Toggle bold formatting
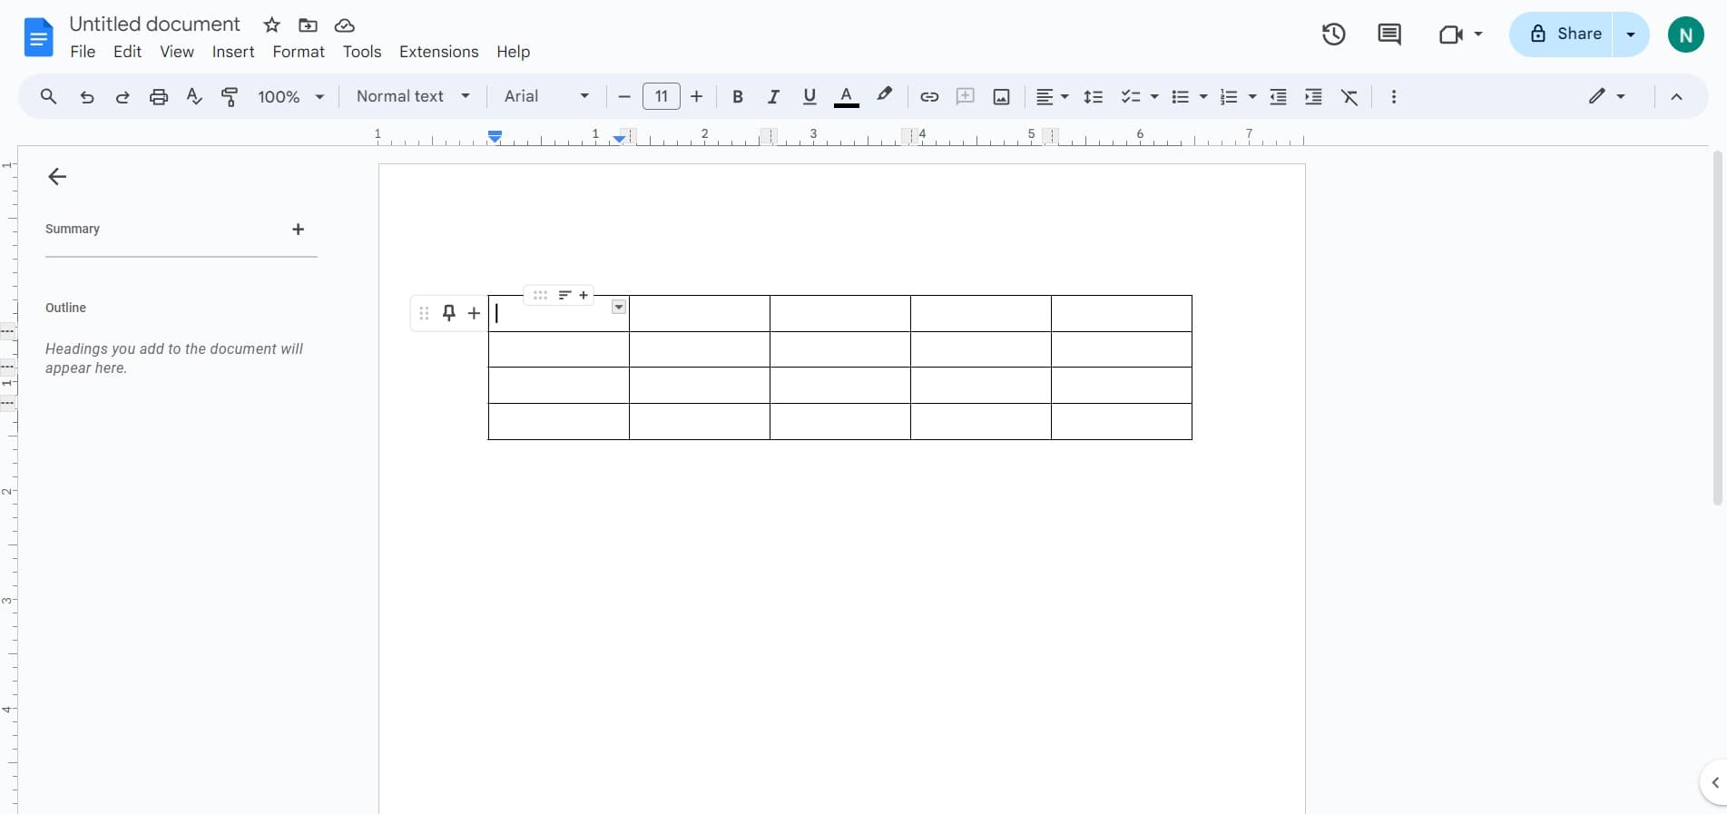This screenshot has width=1727, height=814. click(x=738, y=97)
